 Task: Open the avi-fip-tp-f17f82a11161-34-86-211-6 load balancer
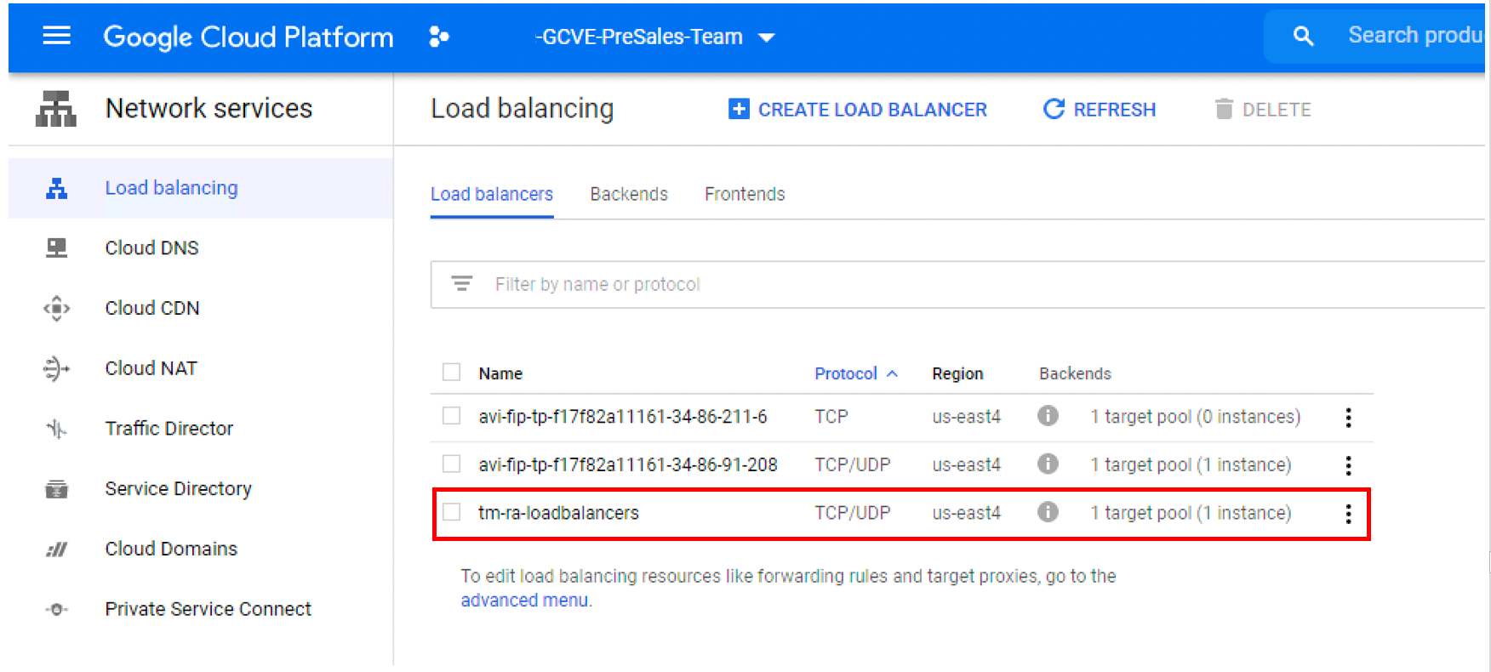[x=623, y=416]
